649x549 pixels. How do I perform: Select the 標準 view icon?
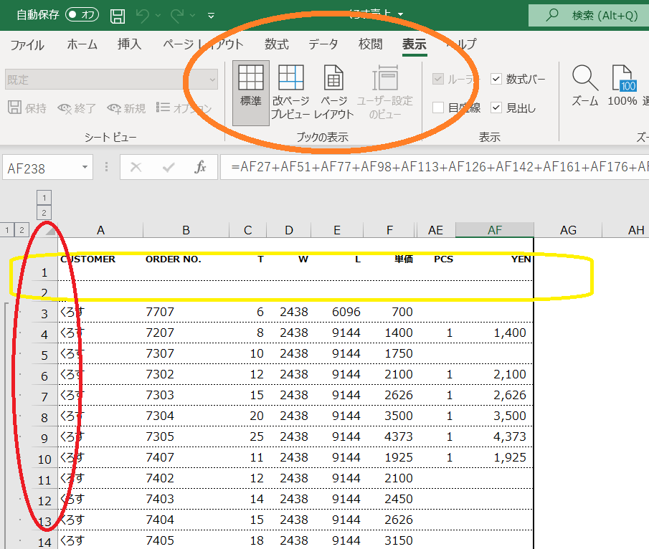coord(251,92)
